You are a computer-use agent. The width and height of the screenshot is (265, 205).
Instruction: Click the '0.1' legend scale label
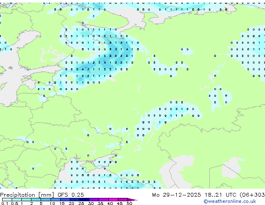(5, 203)
